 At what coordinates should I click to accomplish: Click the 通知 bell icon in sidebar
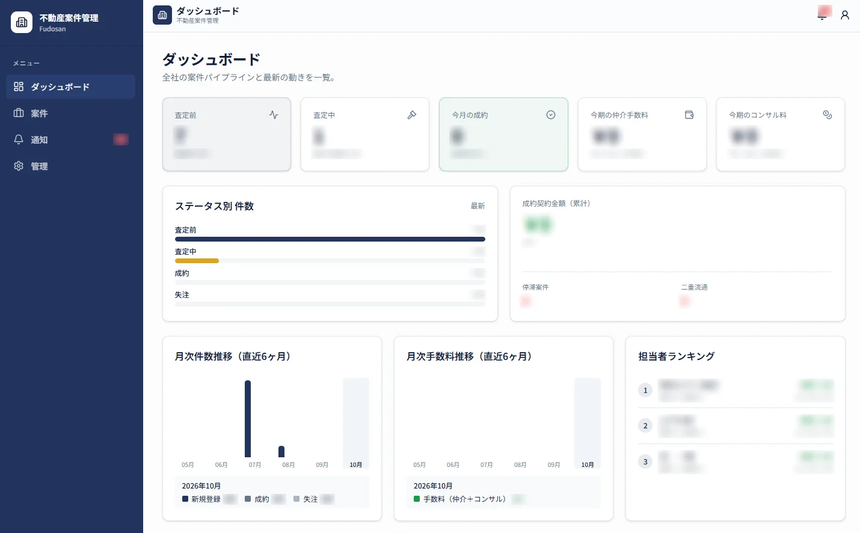(19, 139)
